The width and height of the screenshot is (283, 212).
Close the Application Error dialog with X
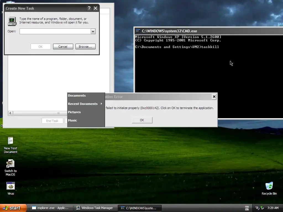[x=214, y=97]
